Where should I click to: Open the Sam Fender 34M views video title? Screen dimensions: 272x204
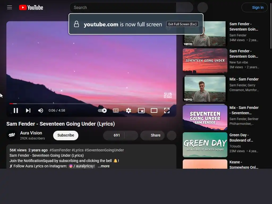(x=244, y=27)
